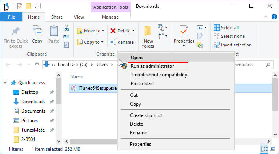
Task: Open Customize Quick Access Toolbar dropdown
Action: click(35, 7)
